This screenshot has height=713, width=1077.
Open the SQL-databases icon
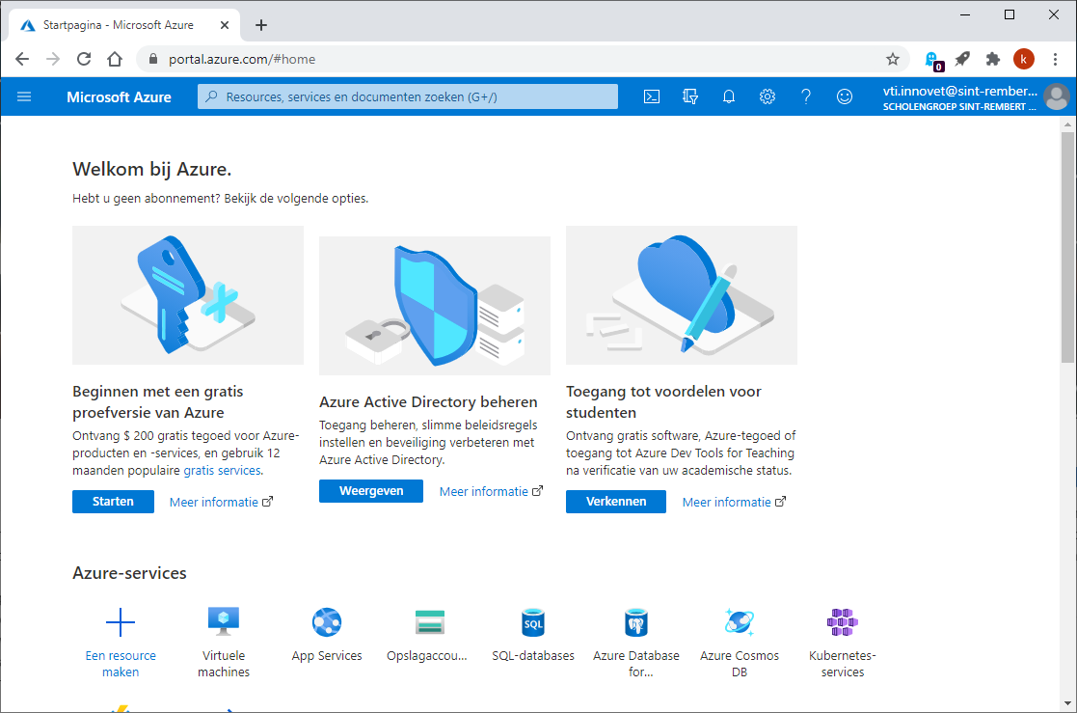point(533,623)
